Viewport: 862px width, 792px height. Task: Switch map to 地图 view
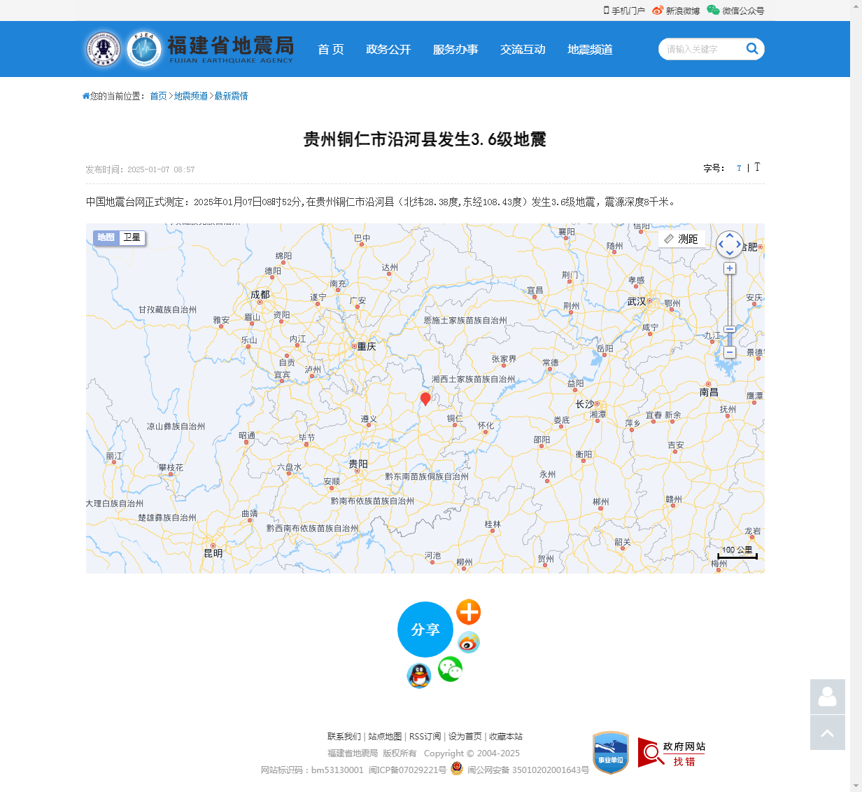click(106, 237)
